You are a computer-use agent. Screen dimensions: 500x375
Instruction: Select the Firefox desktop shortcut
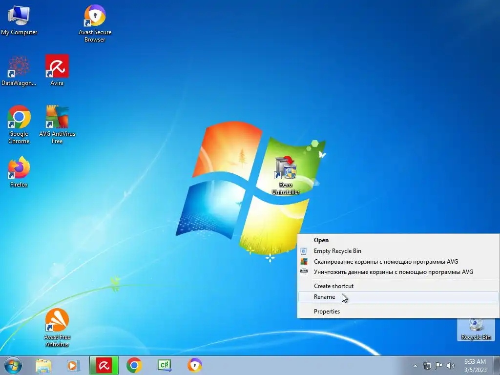coord(19,171)
